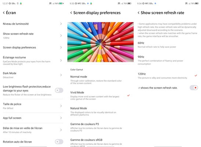
Task: Disable shows the screen refresh rate toggle
Action: 194,88
